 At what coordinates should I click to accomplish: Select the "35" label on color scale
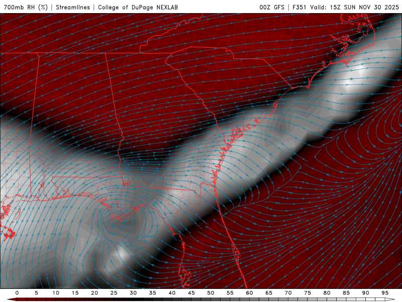point(153,293)
